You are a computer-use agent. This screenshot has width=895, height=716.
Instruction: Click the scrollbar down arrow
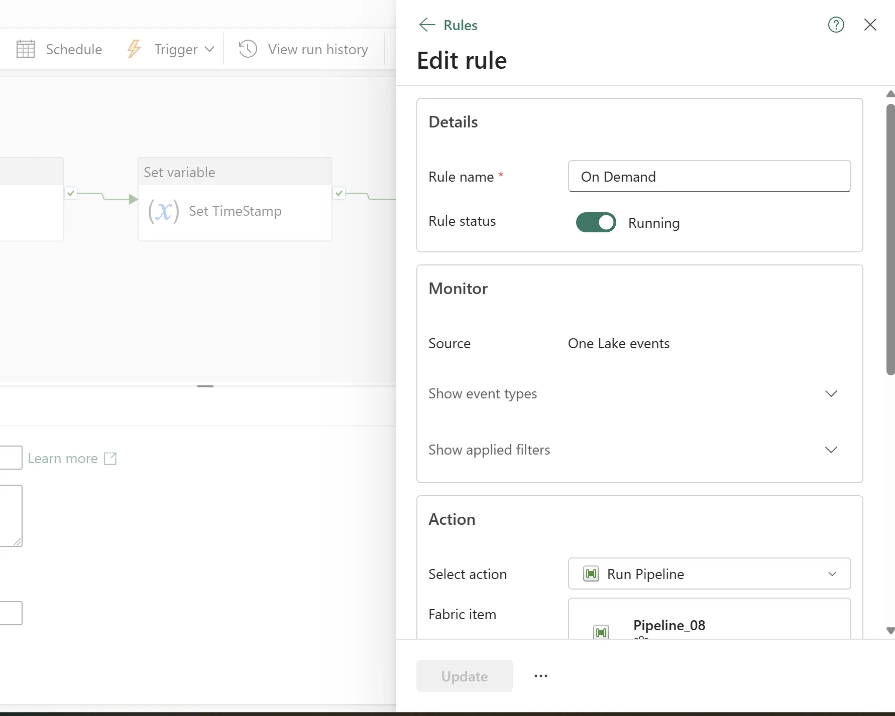(890, 631)
